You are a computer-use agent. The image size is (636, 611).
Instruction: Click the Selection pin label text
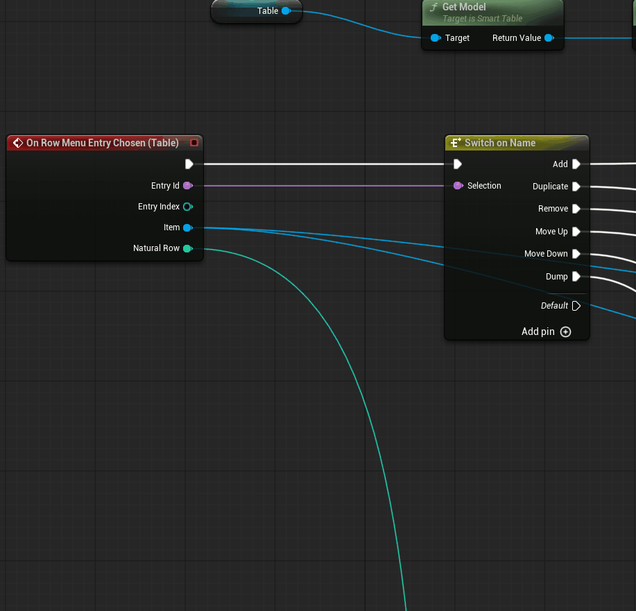[484, 185]
